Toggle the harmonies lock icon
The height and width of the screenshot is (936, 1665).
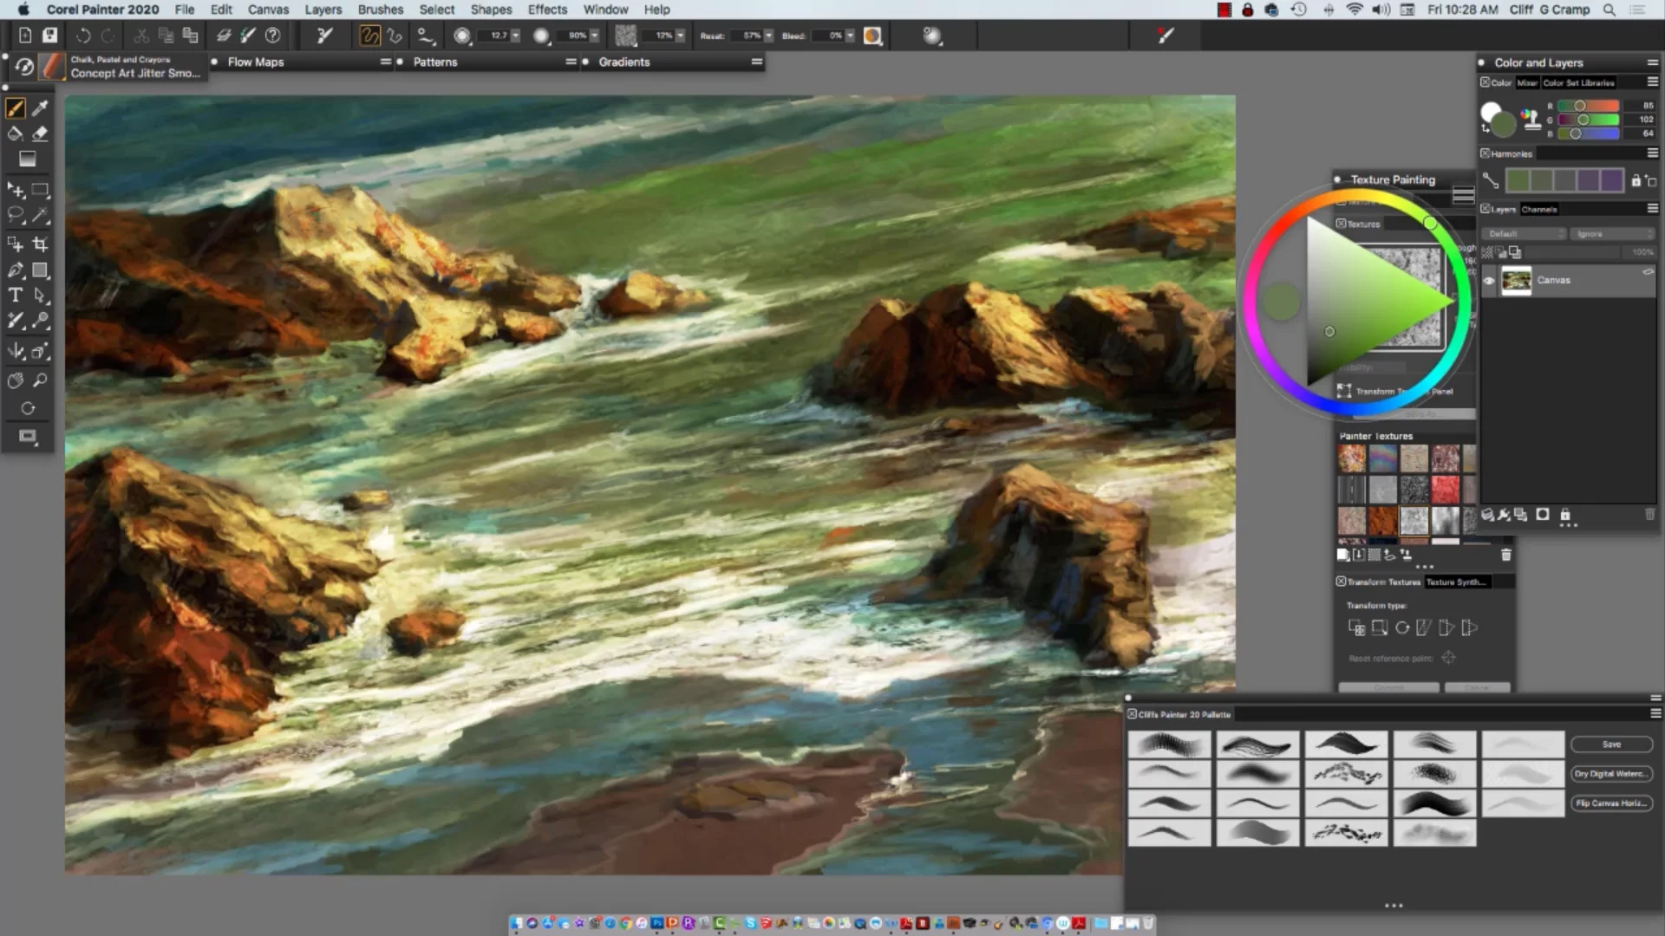(1636, 180)
